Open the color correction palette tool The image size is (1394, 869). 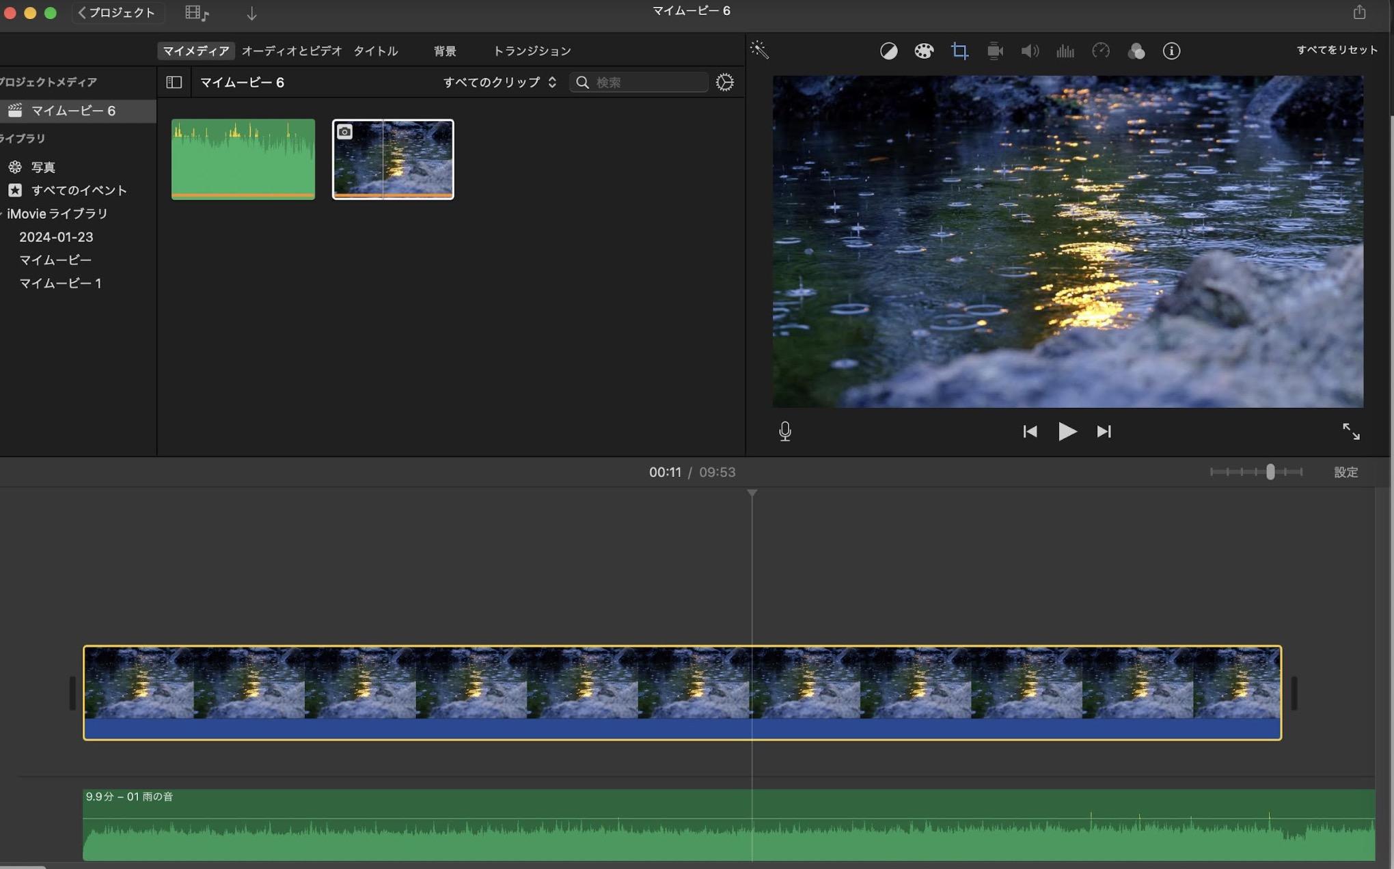coord(924,51)
